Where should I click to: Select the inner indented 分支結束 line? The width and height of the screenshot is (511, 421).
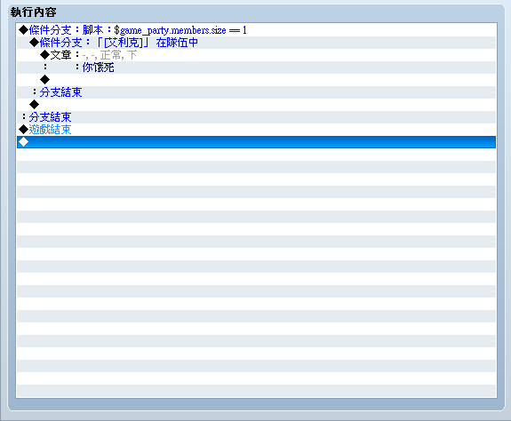point(256,92)
